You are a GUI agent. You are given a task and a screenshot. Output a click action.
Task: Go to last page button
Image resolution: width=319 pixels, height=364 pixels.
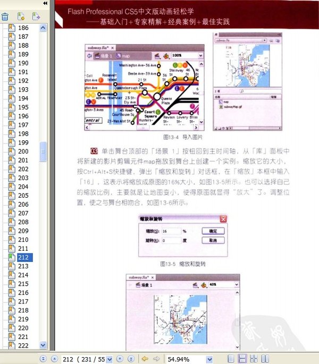coord(131,359)
